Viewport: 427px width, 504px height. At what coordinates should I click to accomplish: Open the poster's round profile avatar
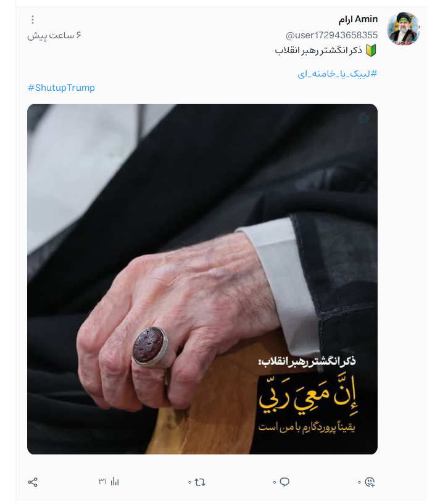click(x=404, y=29)
